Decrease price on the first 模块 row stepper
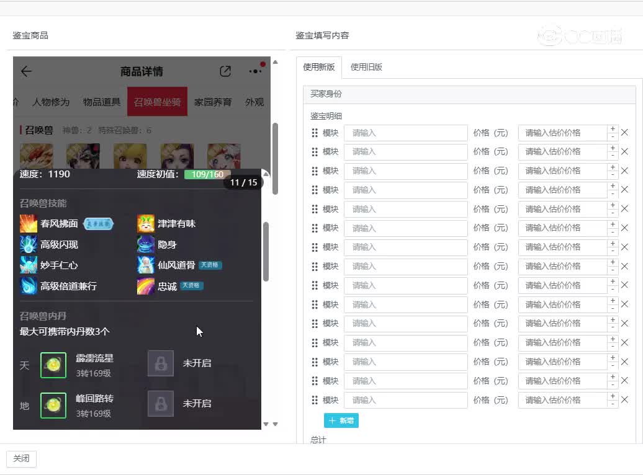Image resolution: width=643 pixels, height=475 pixels. [x=613, y=136]
